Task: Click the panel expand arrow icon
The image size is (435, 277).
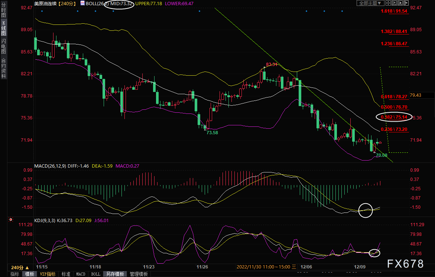Action: click(406, 3)
